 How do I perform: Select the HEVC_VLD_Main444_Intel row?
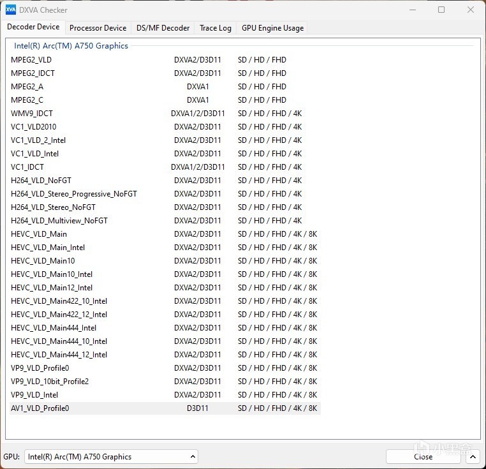coord(165,328)
